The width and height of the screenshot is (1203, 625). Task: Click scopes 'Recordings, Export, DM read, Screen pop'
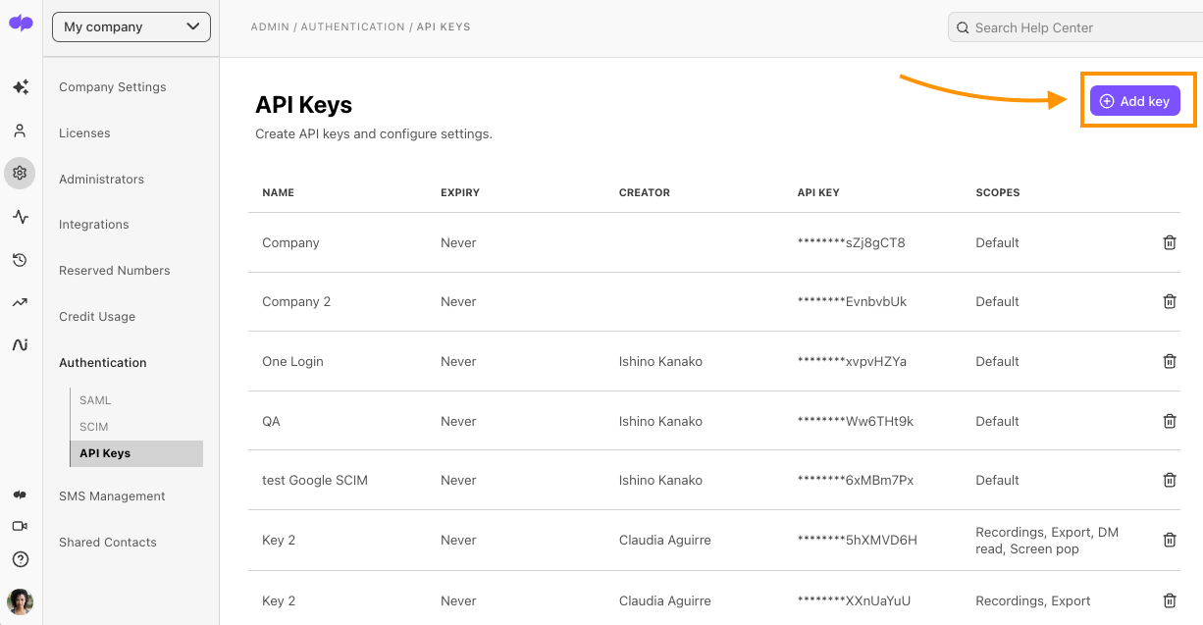click(x=1047, y=541)
